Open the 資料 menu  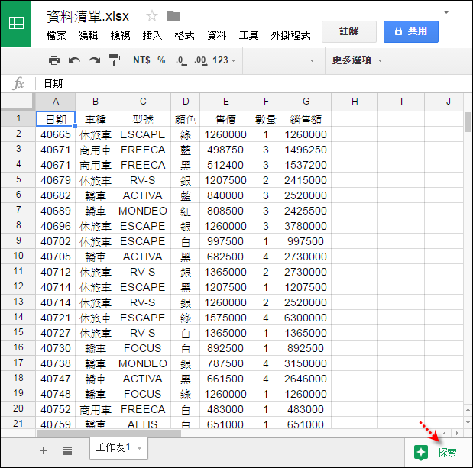pos(216,35)
